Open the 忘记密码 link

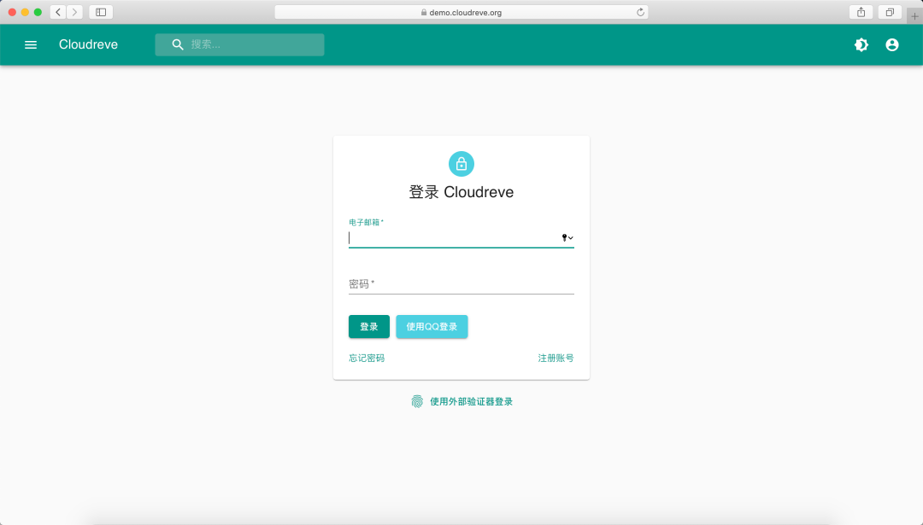click(367, 358)
